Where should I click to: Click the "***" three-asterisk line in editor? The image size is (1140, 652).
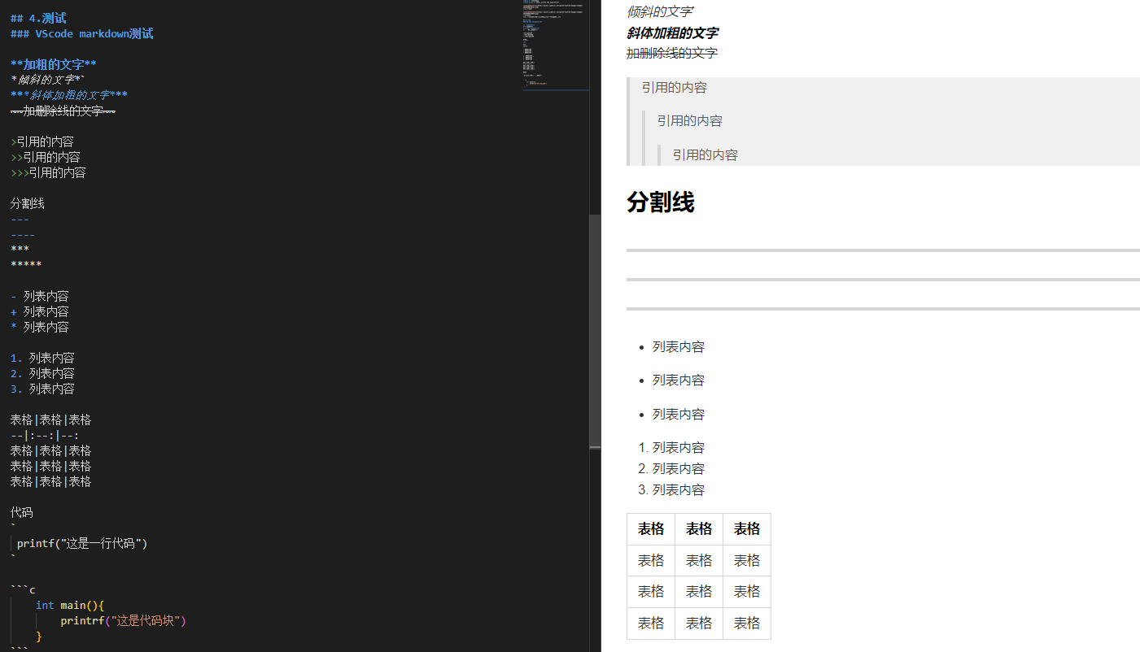20,250
